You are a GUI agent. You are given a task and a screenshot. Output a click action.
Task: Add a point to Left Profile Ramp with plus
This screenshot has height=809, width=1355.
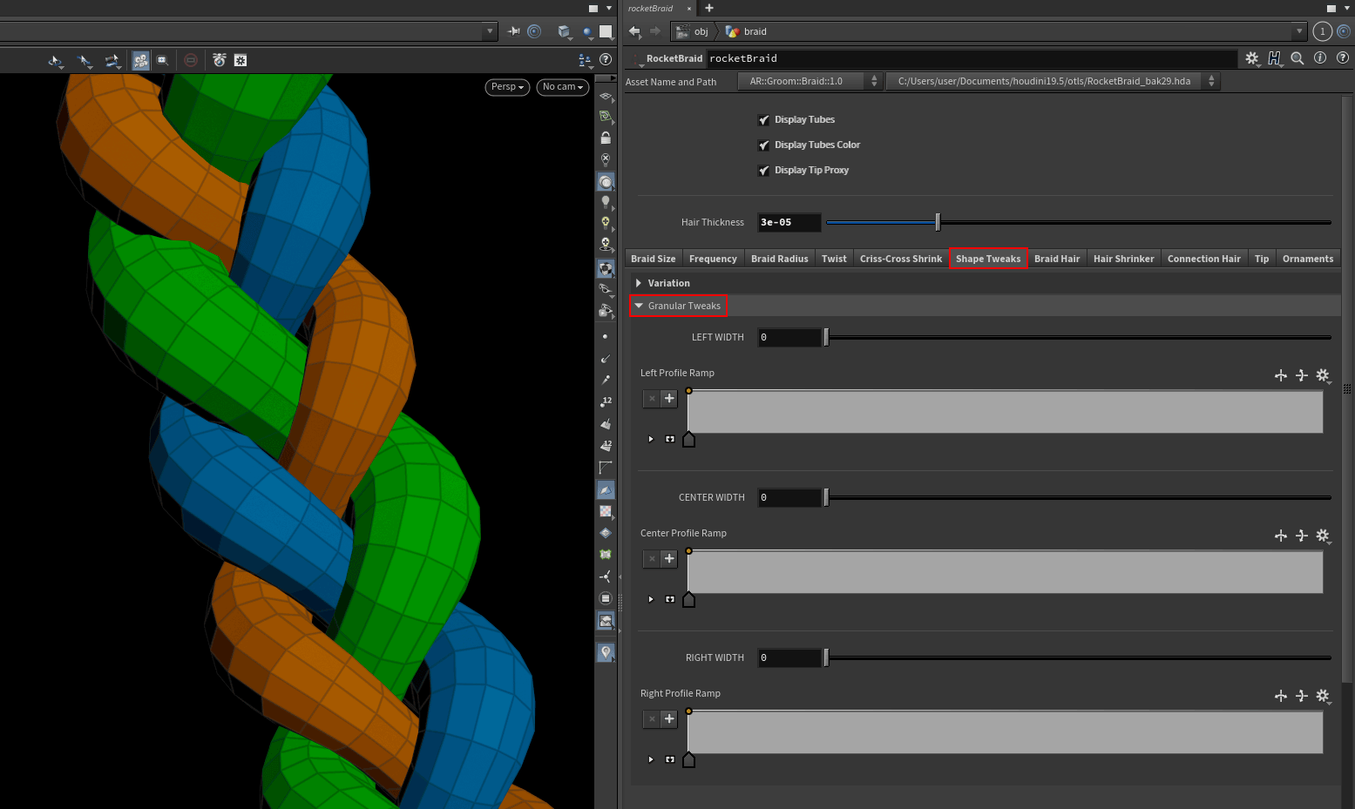[x=669, y=399]
